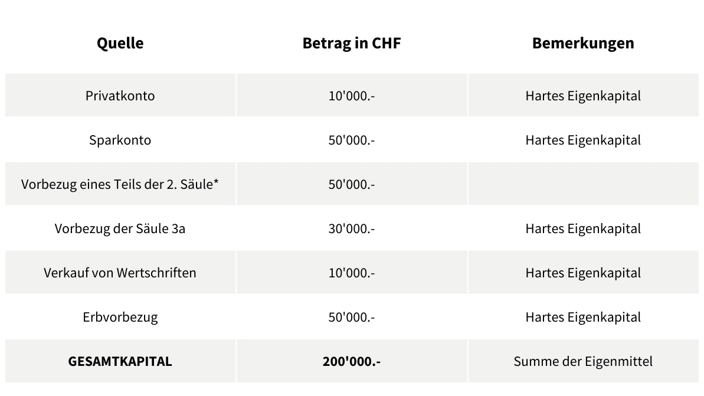Click the GESAMTKAPITAL row label
Screen dimensions: 704x396
[120, 361]
